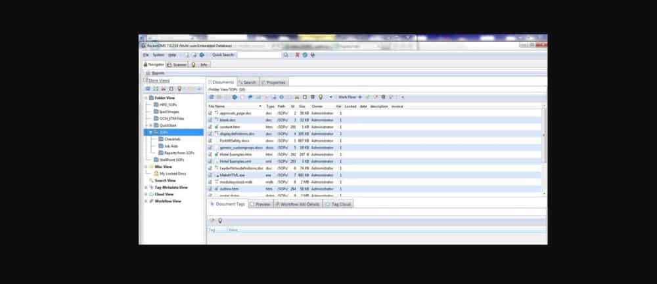Switch to the Properties tab
Image resolution: width=657 pixels, height=284 pixels.
click(x=274, y=83)
